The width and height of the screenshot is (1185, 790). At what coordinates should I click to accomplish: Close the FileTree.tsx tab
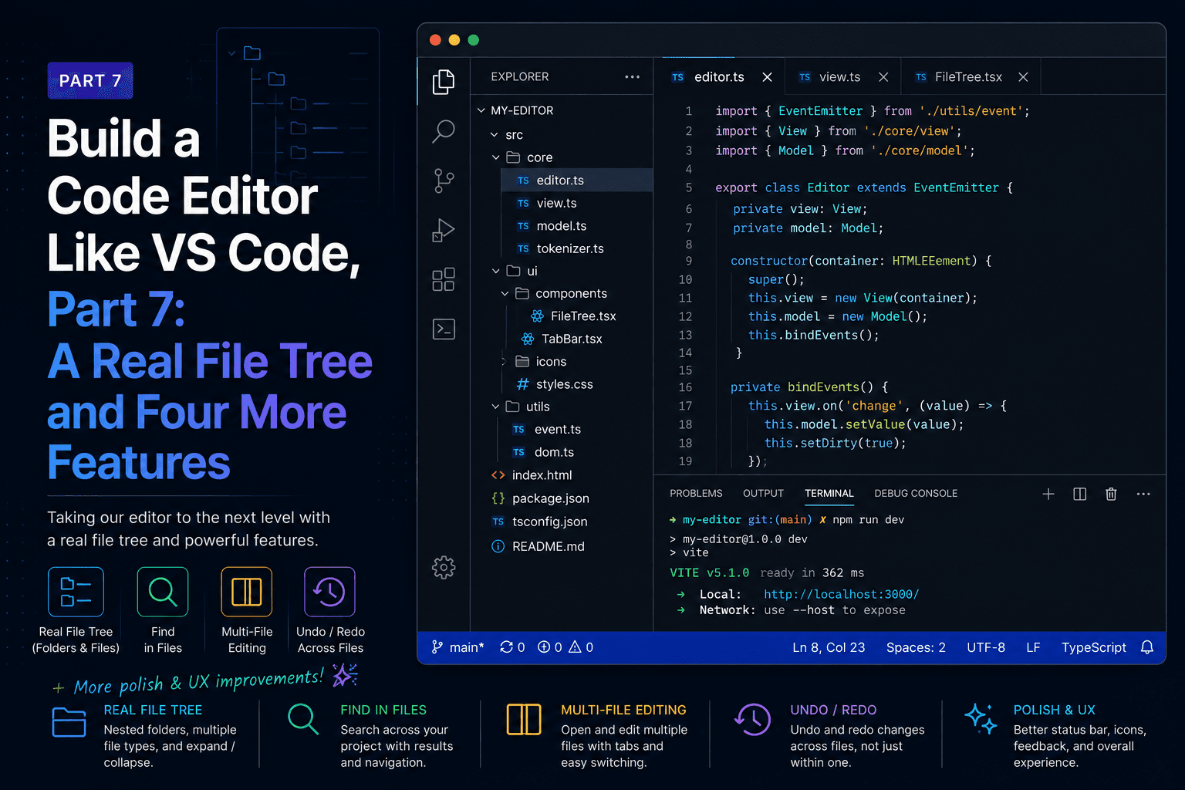pyautogui.click(x=1023, y=77)
